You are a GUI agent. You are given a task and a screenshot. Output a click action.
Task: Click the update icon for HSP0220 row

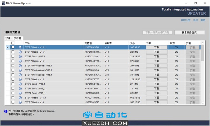(20, 102)
